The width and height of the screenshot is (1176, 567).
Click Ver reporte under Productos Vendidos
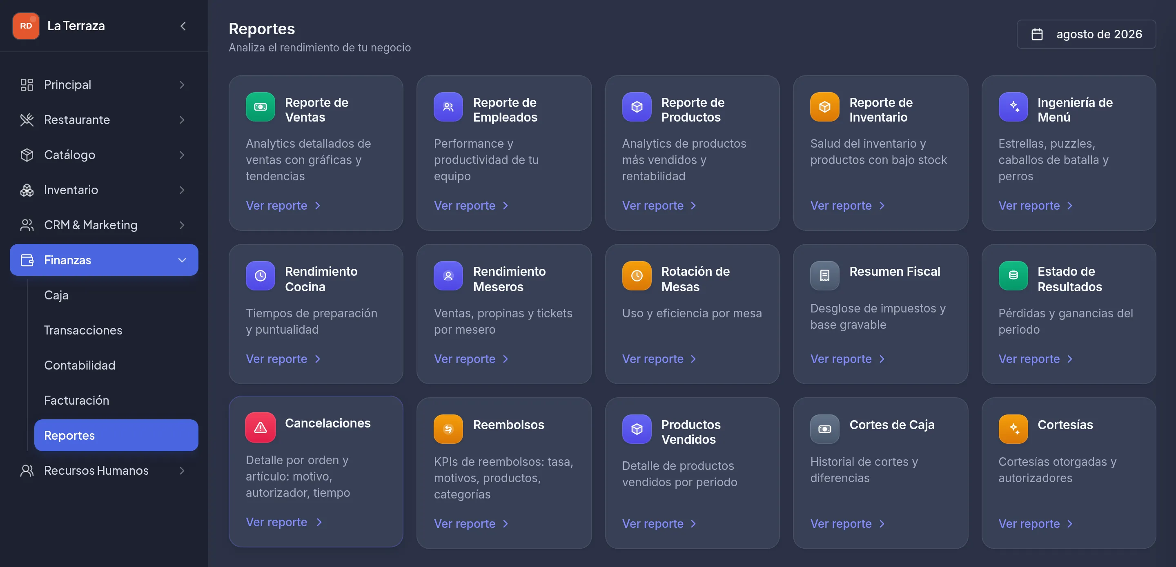tap(660, 524)
